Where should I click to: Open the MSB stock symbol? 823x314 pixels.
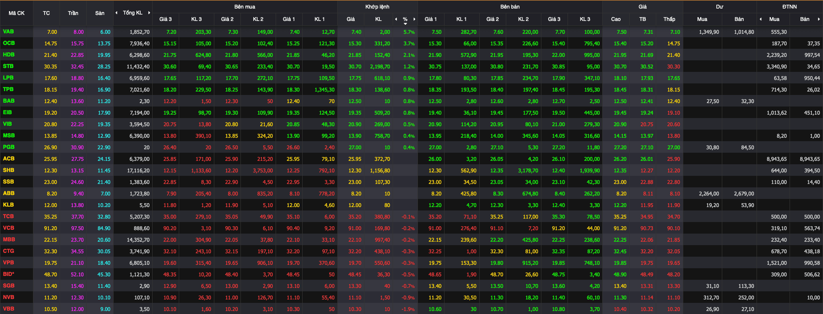pos(9,136)
